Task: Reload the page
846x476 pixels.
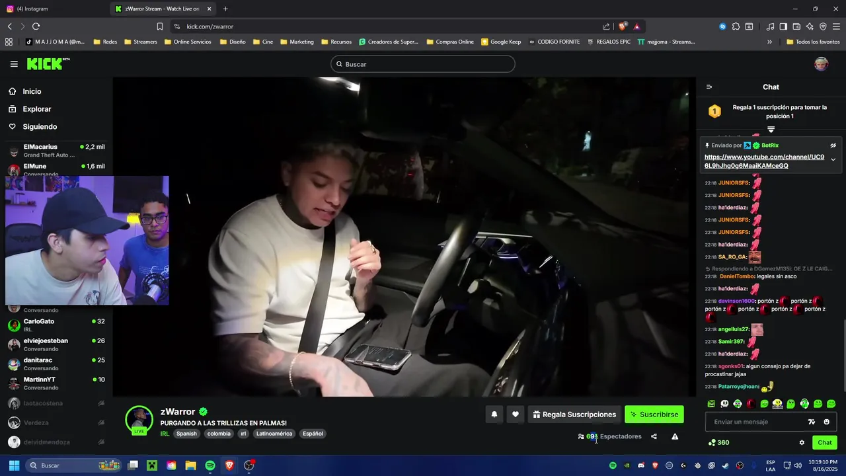Action: [x=36, y=26]
